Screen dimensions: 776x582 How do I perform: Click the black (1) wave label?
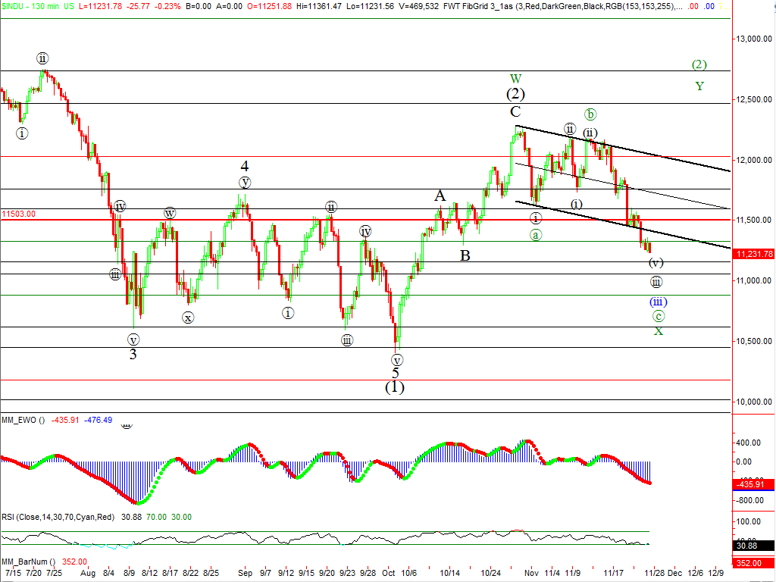(394, 386)
